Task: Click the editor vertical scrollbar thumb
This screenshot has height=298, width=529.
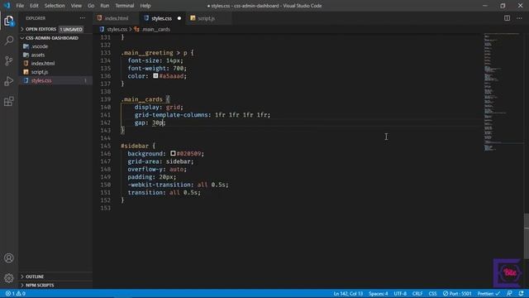Action: pyautogui.click(x=527, y=236)
